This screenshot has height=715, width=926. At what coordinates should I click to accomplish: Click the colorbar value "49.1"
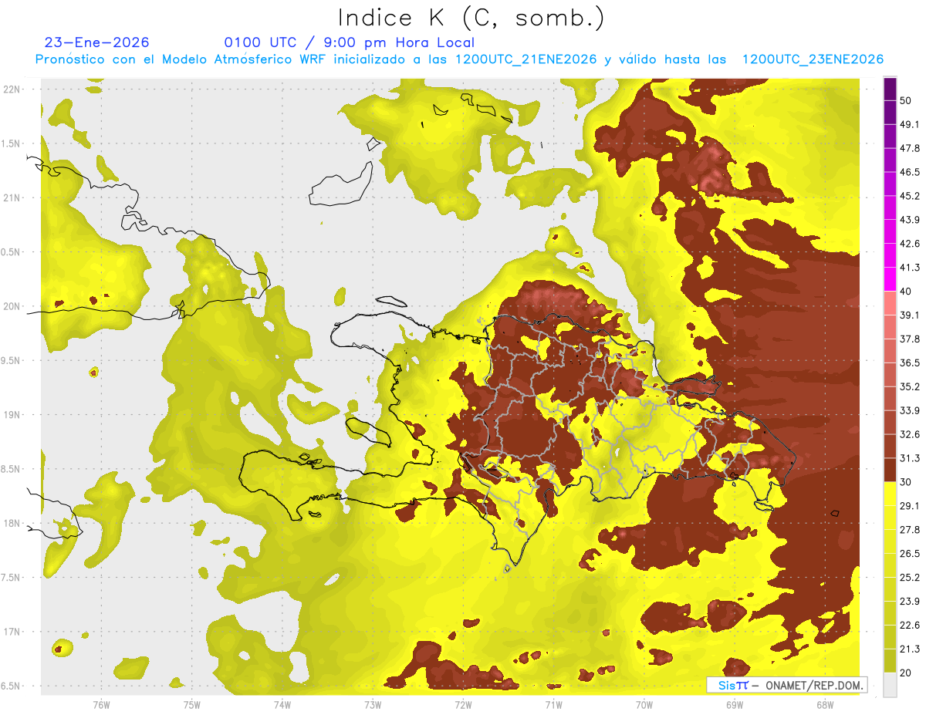(x=910, y=124)
